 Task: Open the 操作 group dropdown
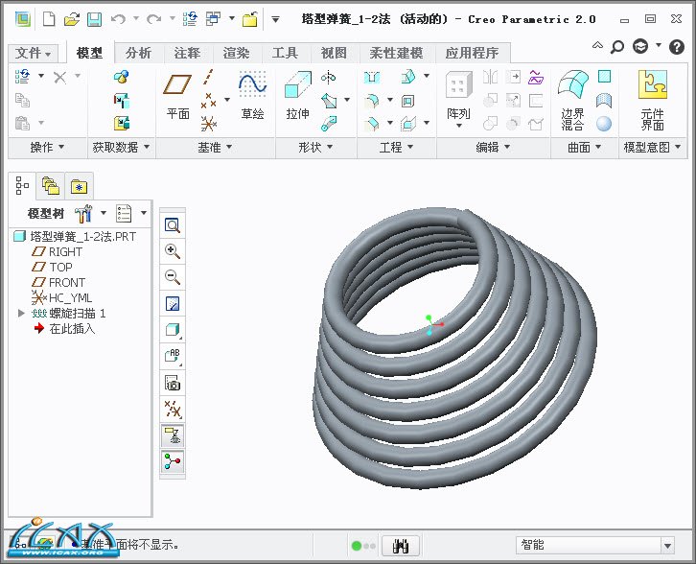point(47,147)
